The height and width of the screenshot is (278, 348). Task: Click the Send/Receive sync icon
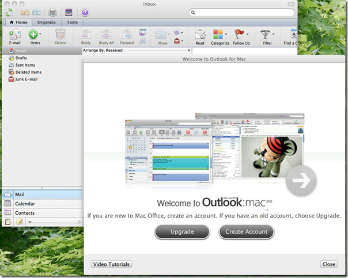coord(9,12)
